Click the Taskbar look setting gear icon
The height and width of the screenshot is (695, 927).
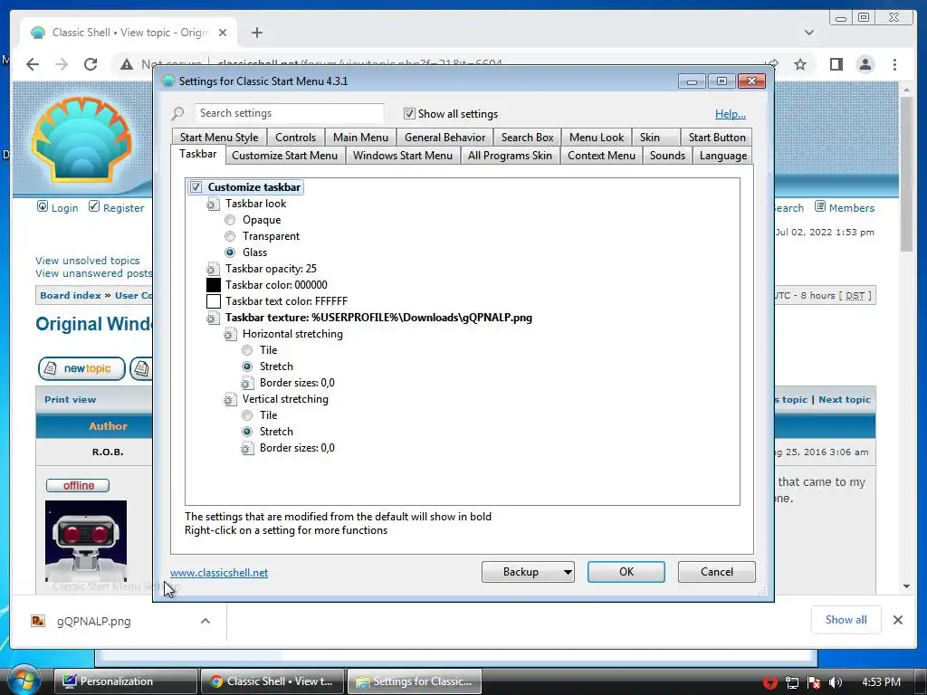(x=213, y=204)
